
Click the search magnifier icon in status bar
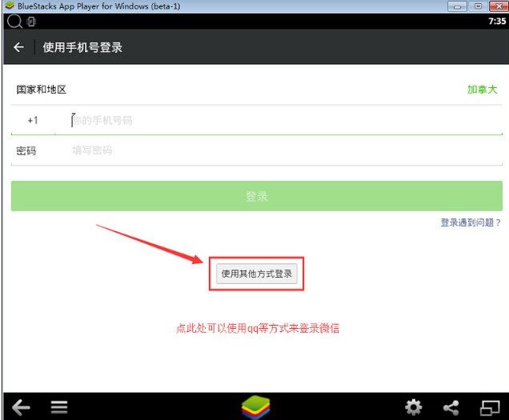coord(14,22)
